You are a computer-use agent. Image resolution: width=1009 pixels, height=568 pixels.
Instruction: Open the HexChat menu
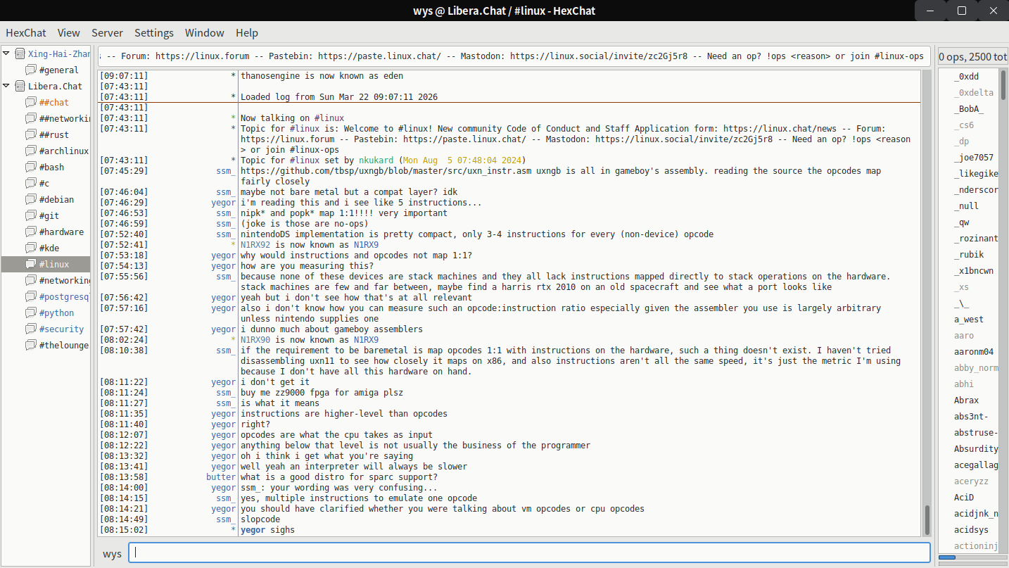tap(26, 33)
